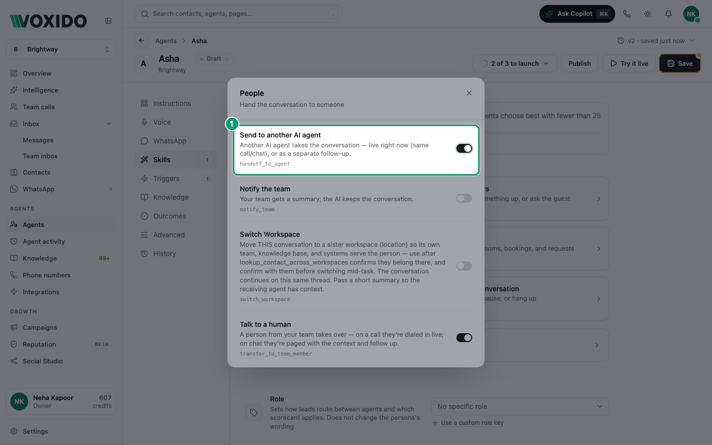This screenshot has height=445, width=712.
Task: Open Intelligence in the sidebar
Action: (x=61, y=90)
